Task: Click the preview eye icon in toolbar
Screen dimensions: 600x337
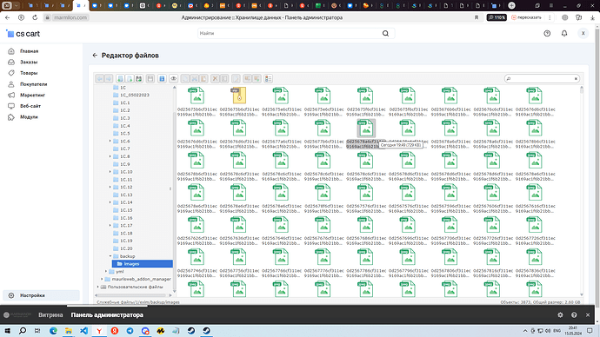Action: 173,79
